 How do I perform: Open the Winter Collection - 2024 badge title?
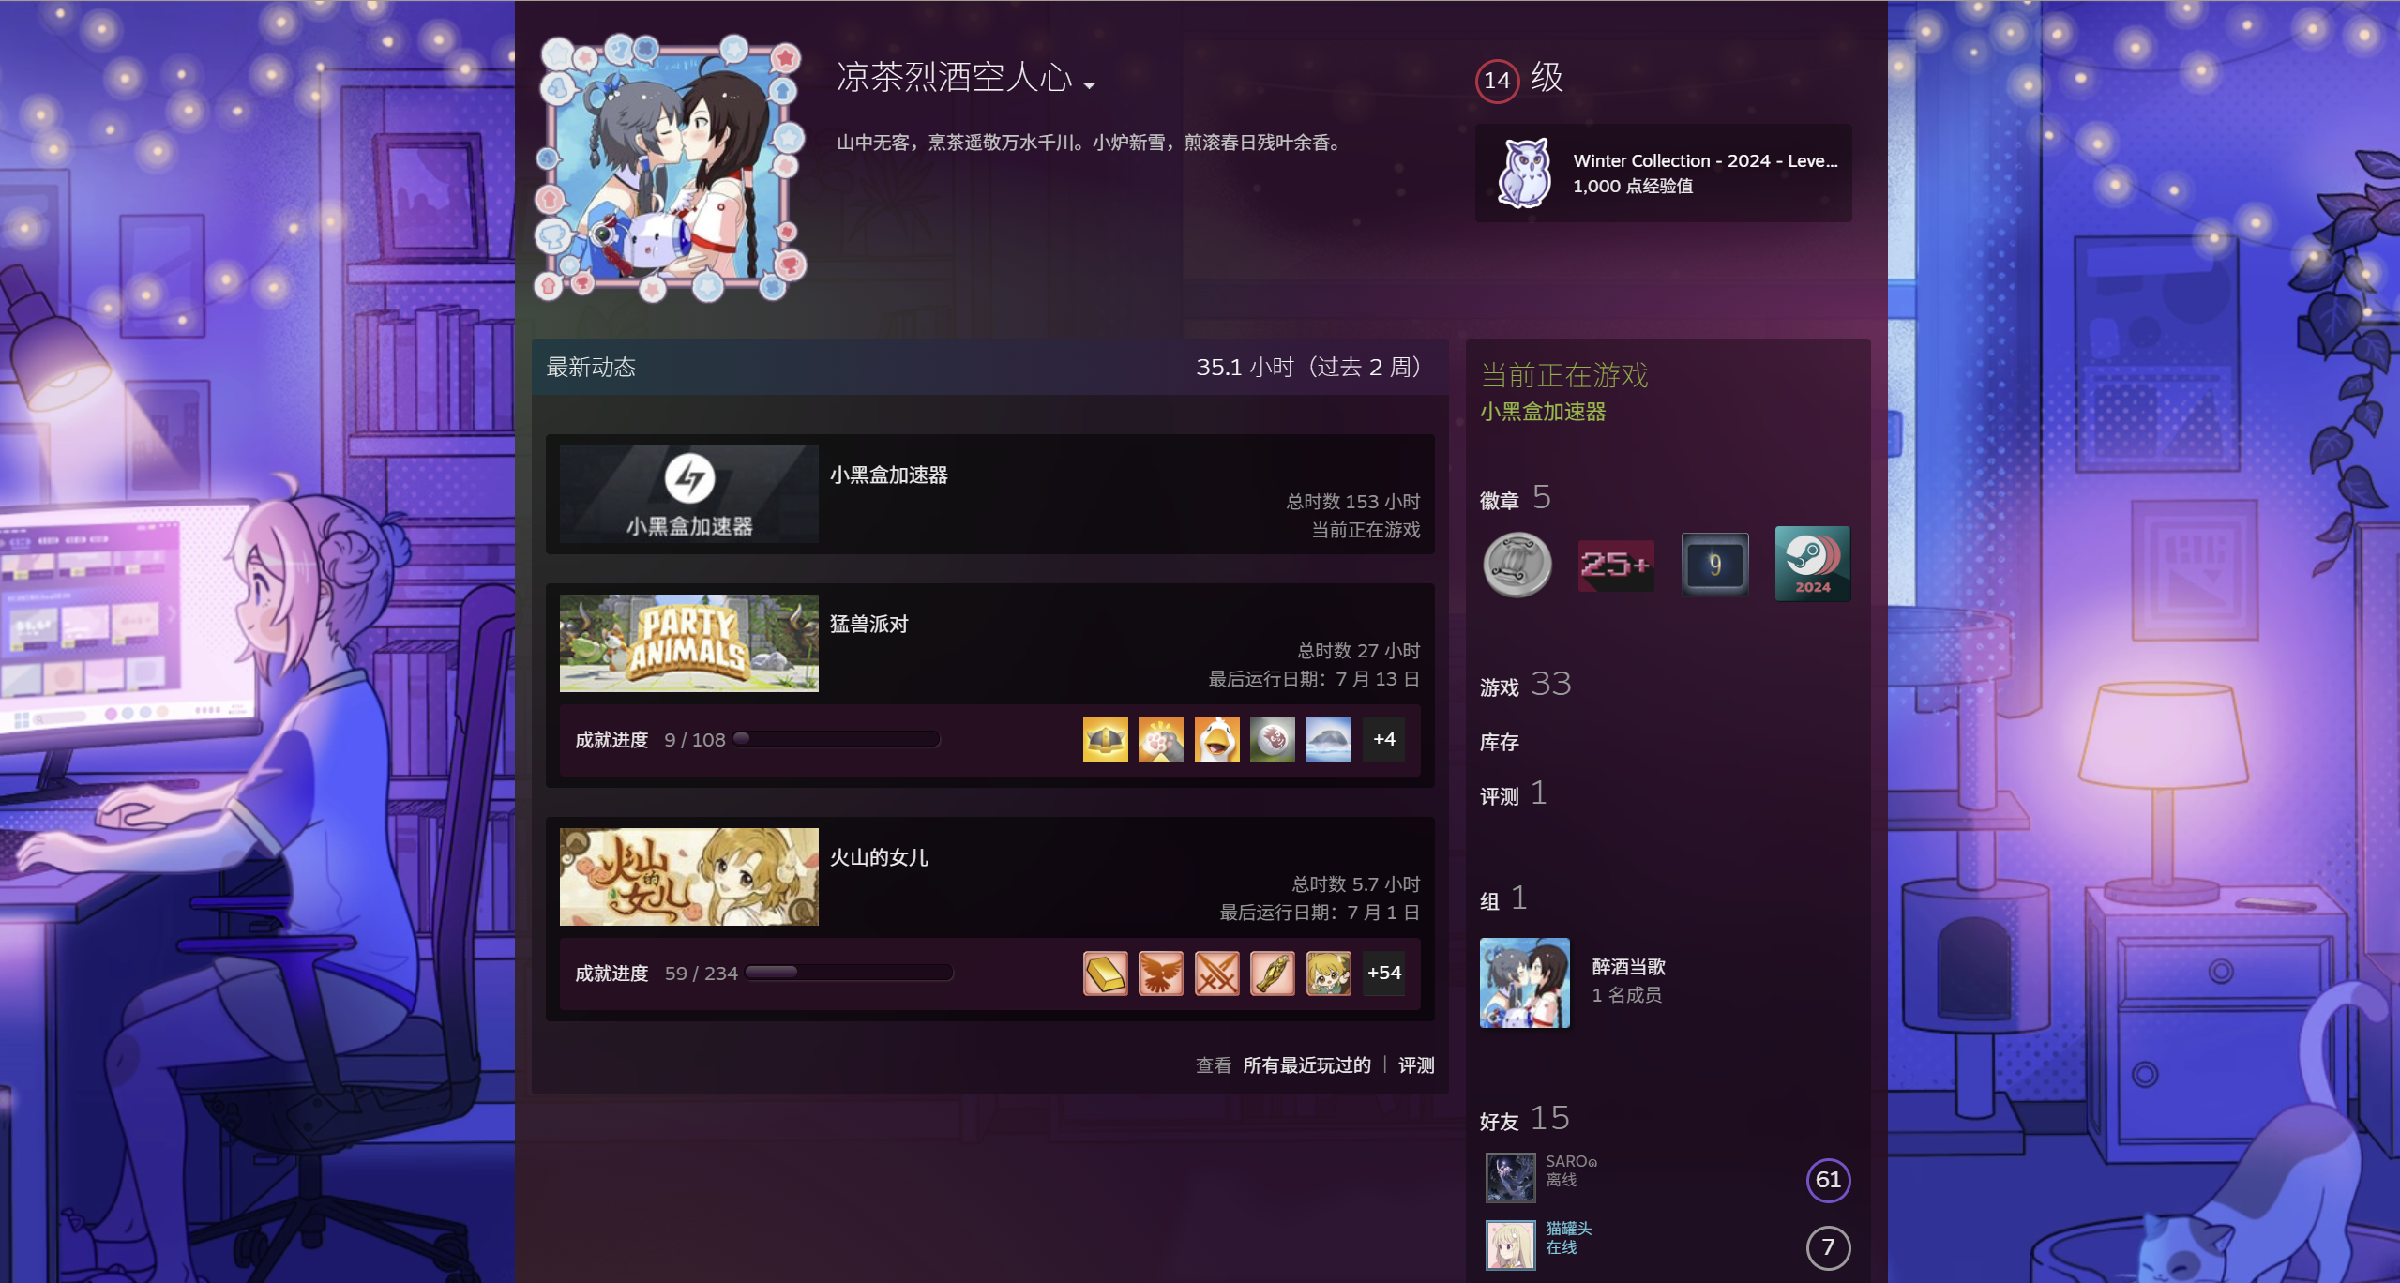[x=1705, y=161]
